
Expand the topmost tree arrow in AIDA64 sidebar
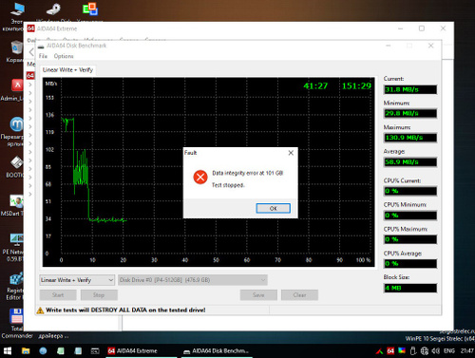tap(30, 85)
